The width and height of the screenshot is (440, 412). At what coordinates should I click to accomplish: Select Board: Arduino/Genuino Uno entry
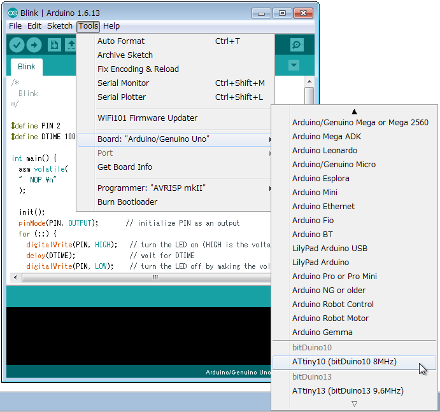coord(174,139)
